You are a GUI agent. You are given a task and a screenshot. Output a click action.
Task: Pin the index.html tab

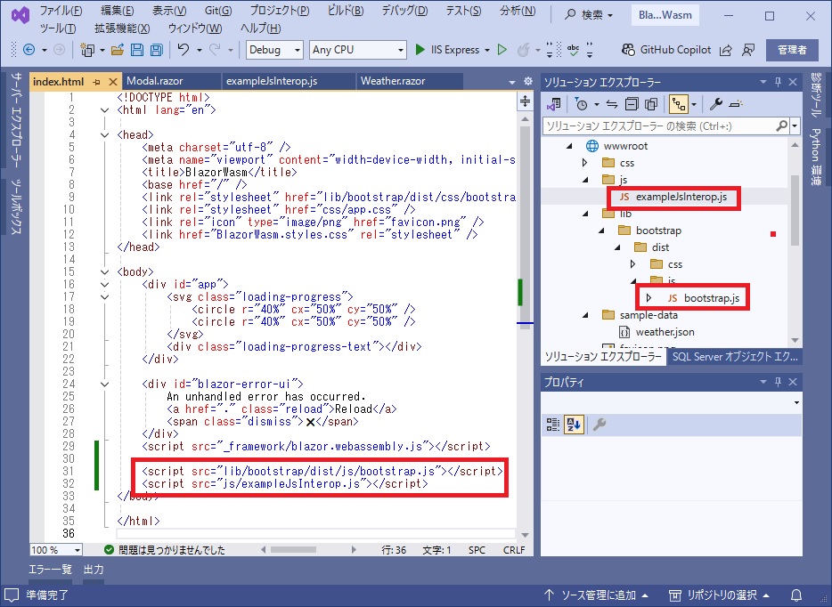[x=96, y=82]
